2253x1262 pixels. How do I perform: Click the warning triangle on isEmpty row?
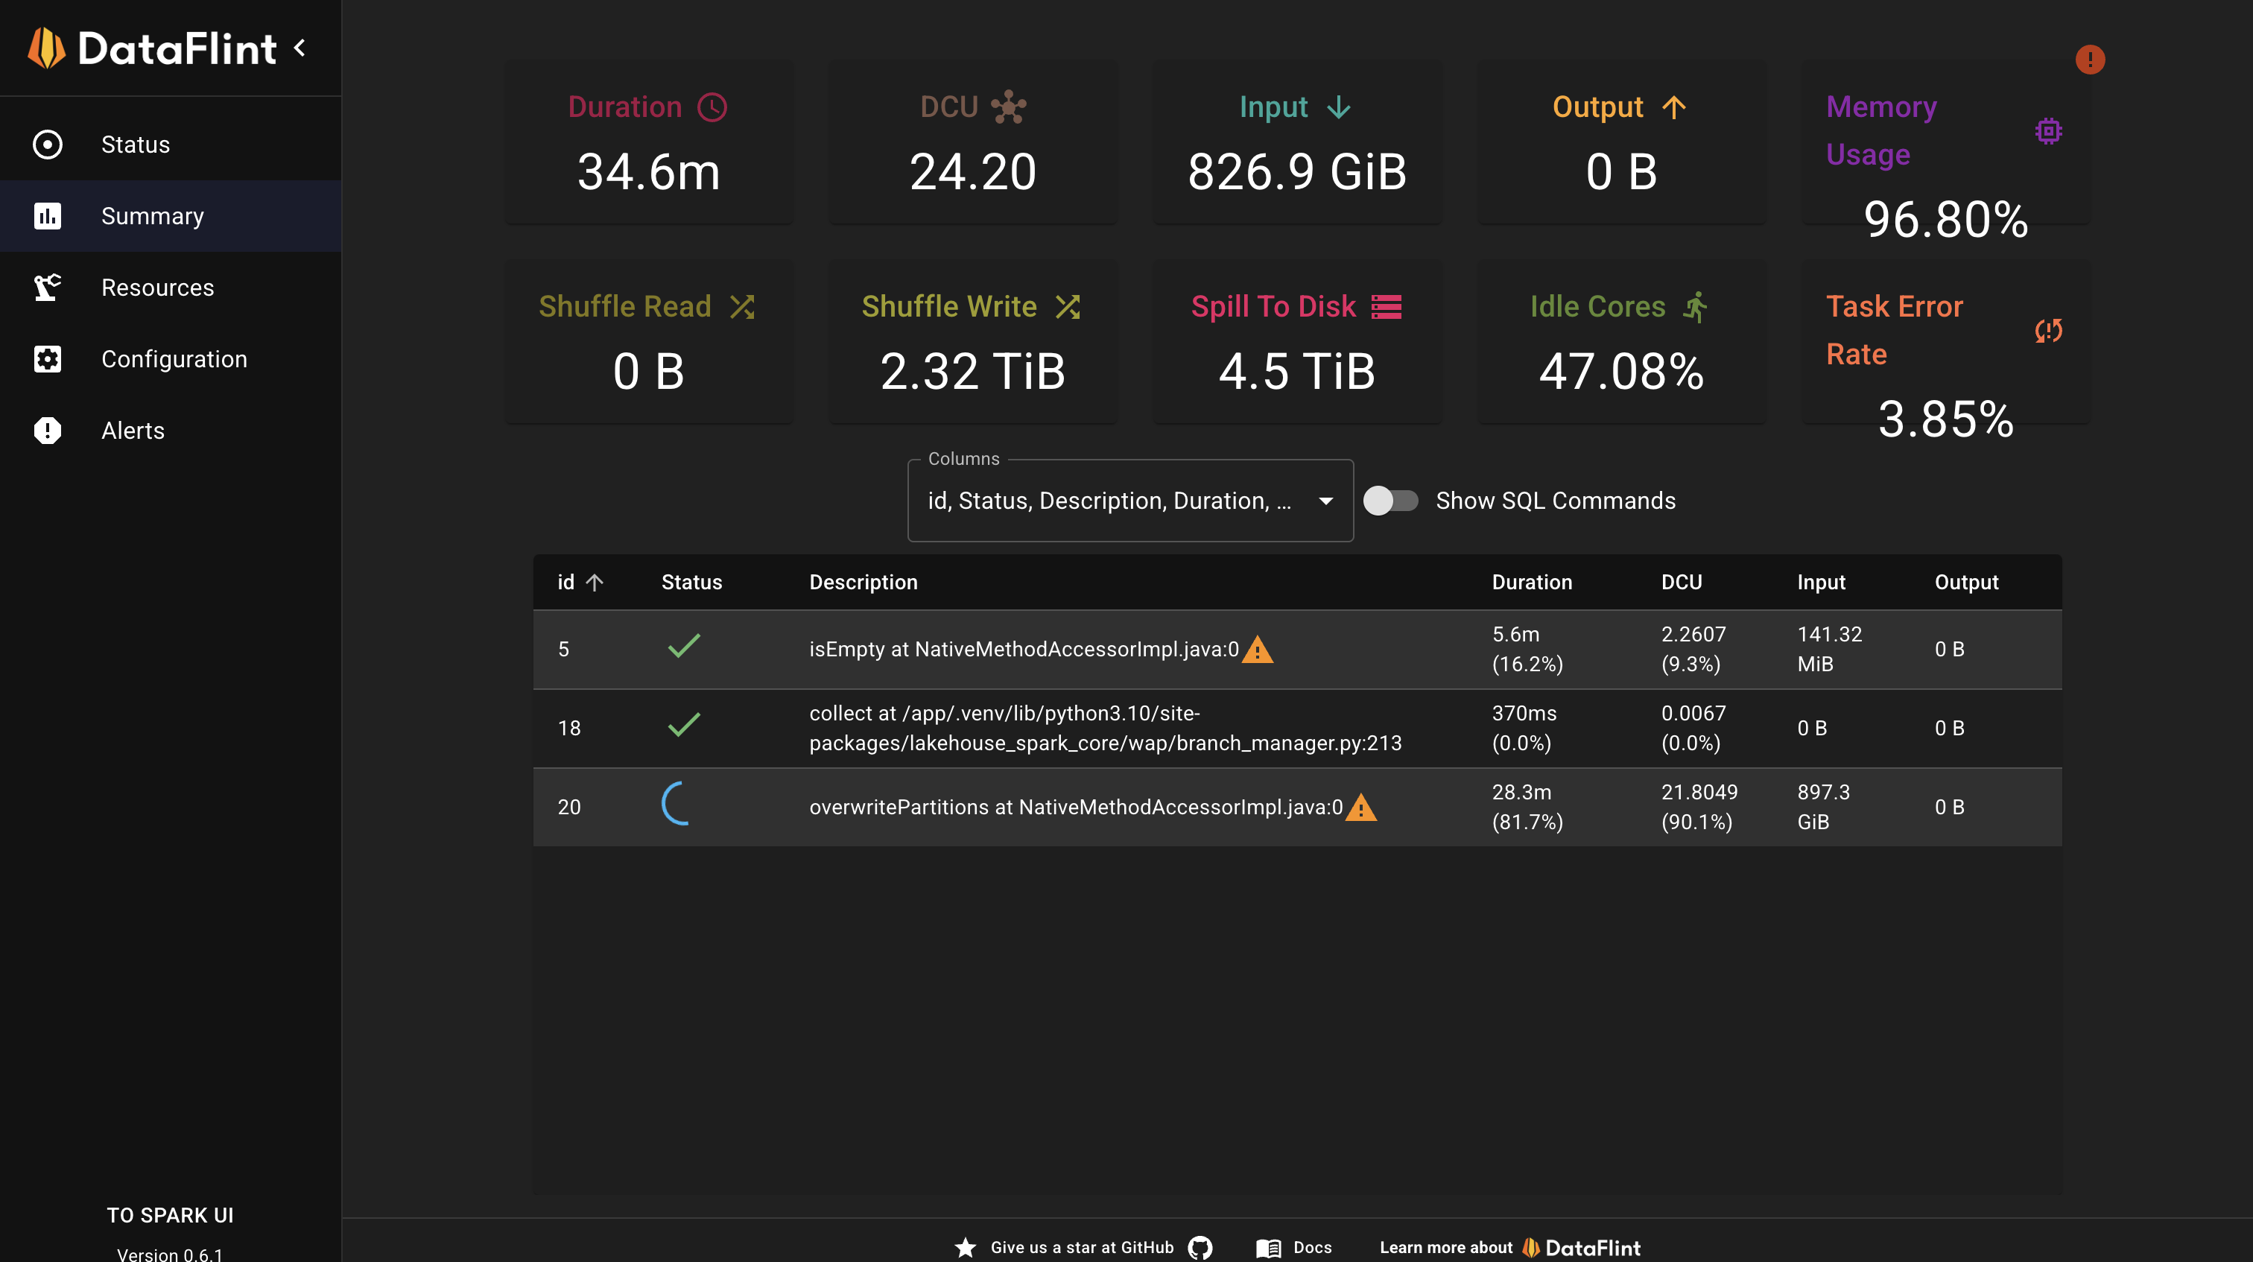tap(1258, 650)
